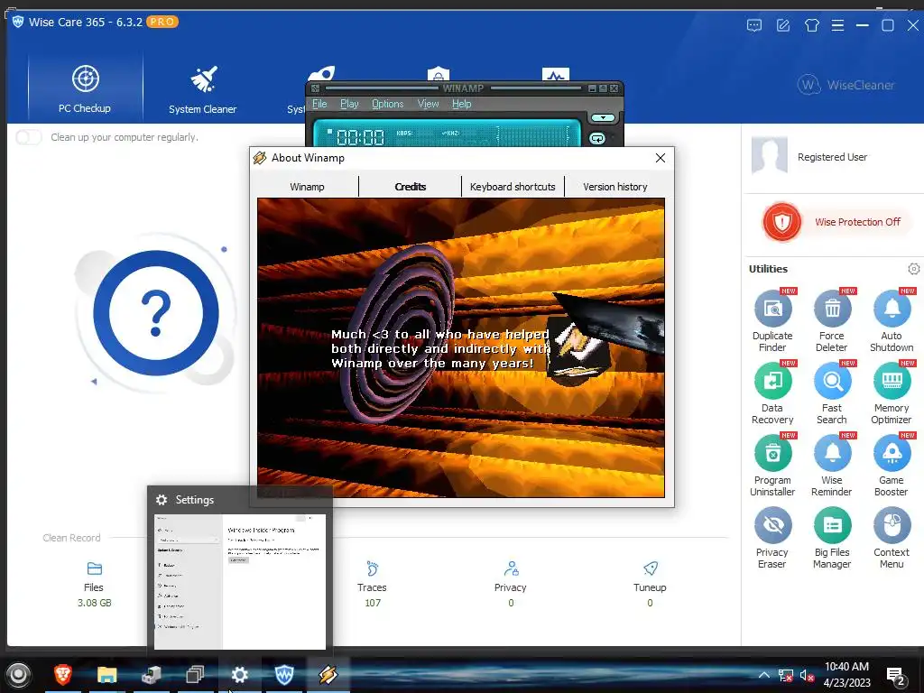Launch Fast Search utility
The width and height of the screenshot is (924, 693).
(x=831, y=393)
